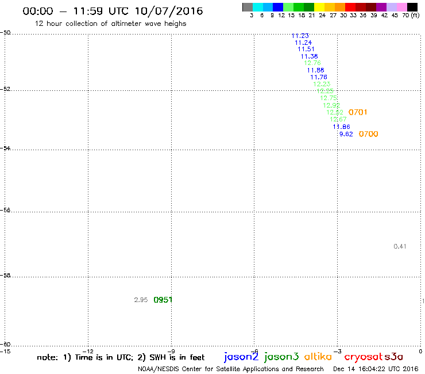The image size is (425, 374).
Task: Click the jason2 legend label
Action: 241,357
